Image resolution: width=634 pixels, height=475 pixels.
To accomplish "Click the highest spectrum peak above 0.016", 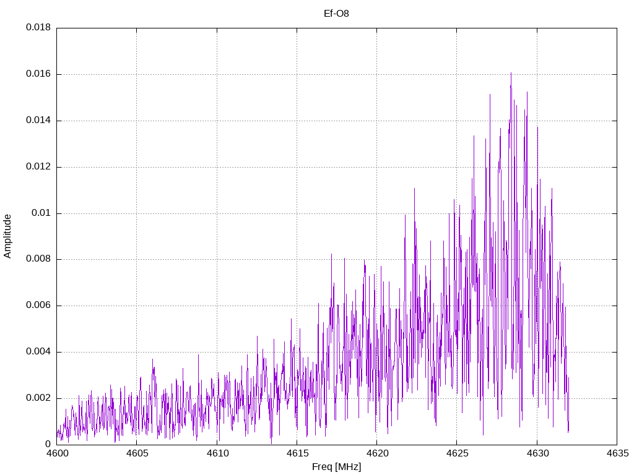I will pyautogui.click(x=511, y=74).
